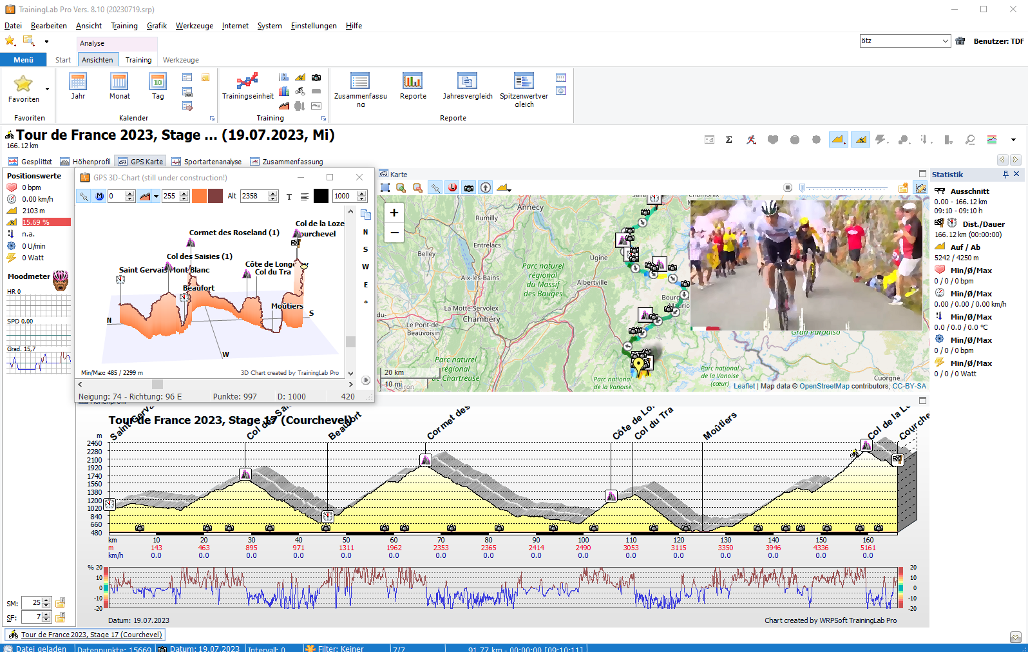This screenshot has height=652, width=1028.
Task: Toggle the map pin markers button
Action: [436, 187]
